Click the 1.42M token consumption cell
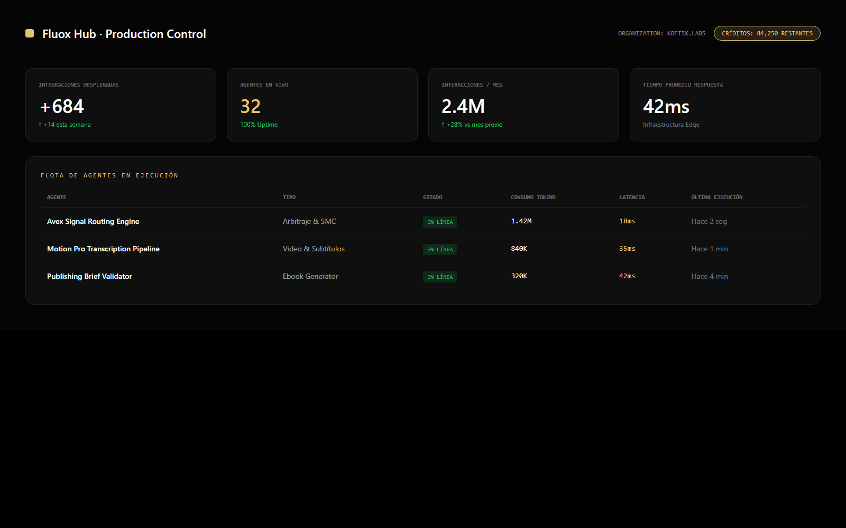 pos(521,221)
